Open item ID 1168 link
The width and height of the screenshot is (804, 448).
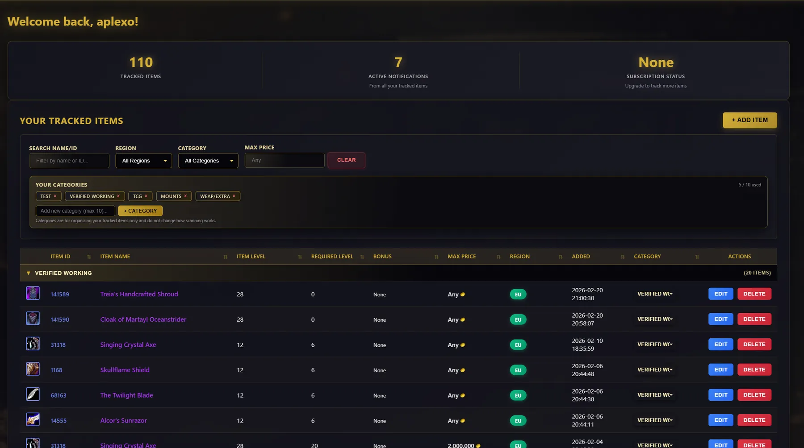[56, 370]
